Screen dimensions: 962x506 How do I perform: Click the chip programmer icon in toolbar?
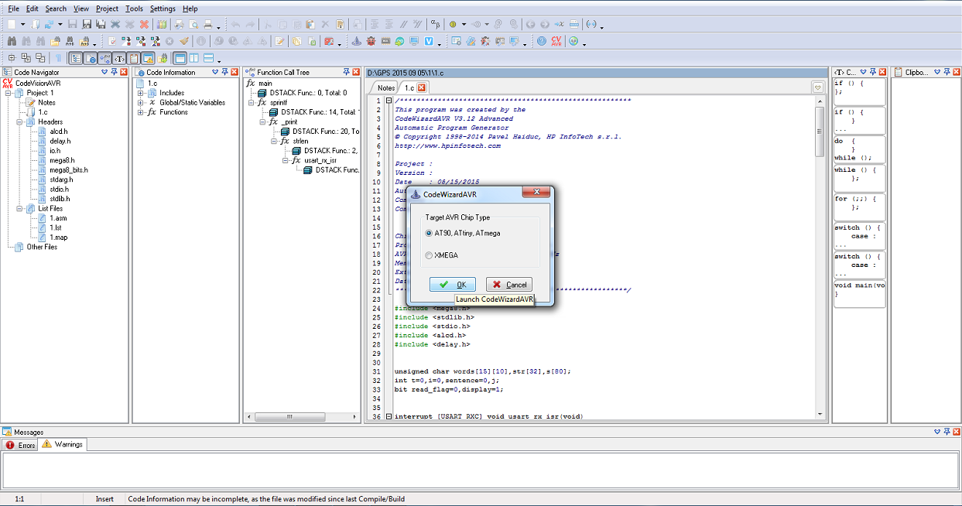(x=385, y=41)
